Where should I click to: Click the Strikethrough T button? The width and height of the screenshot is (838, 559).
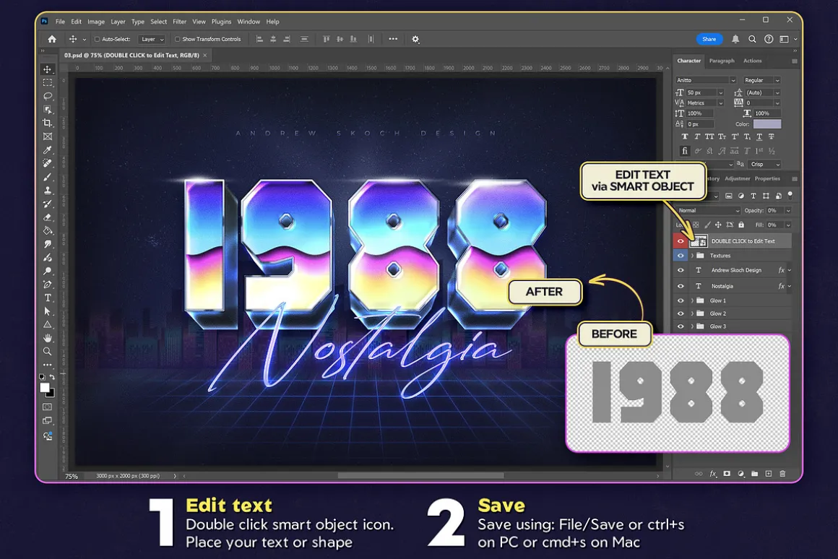click(772, 136)
